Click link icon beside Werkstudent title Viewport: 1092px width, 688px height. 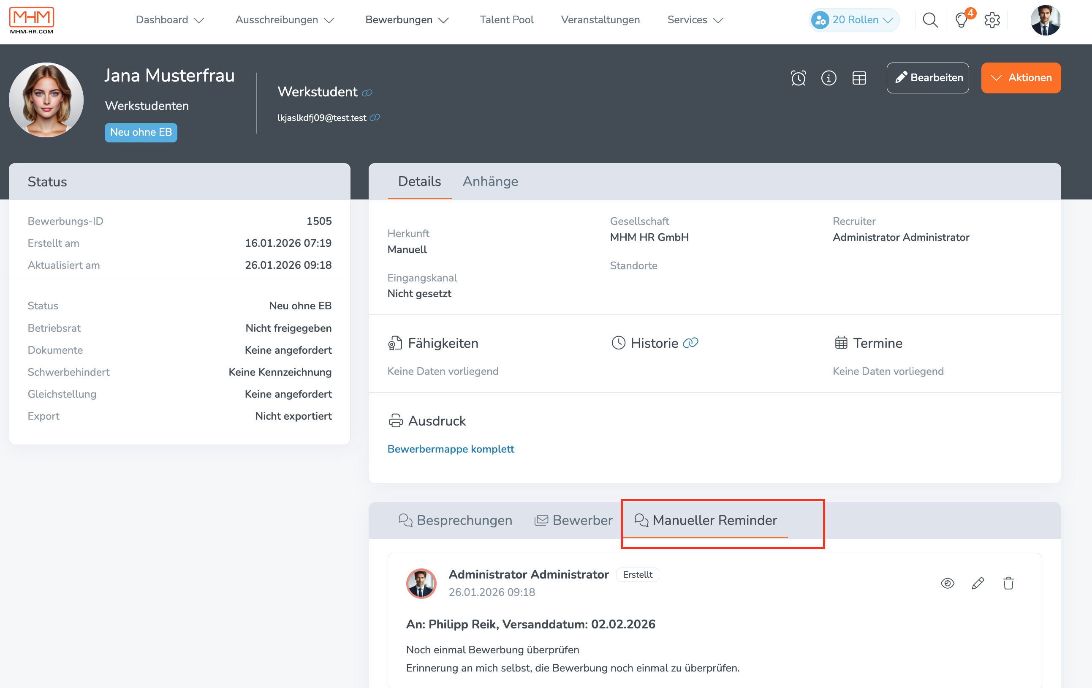tap(367, 93)
